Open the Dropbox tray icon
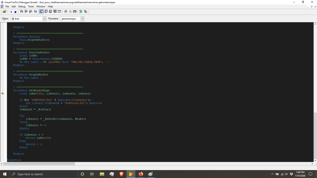317x178 pixels. [x=291, y=174]
